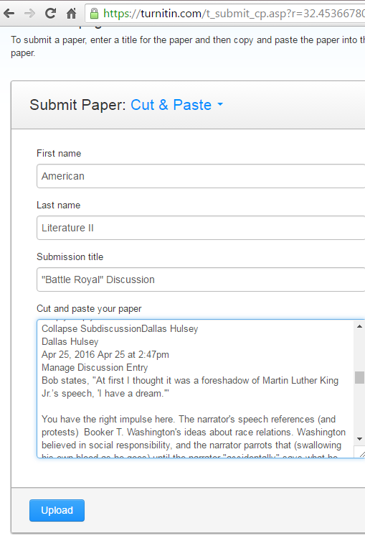365x536 pixels.
Task: Click the text area resize handle corner
Action: point(361,453)
